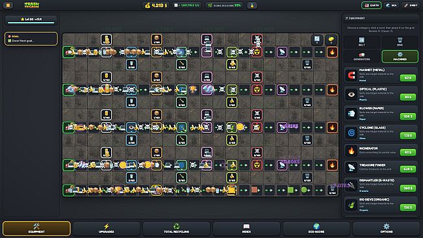The height and width of the screenshot is (238, 423).
Task: Open the Equipment bottom menu
Action: 36,228
